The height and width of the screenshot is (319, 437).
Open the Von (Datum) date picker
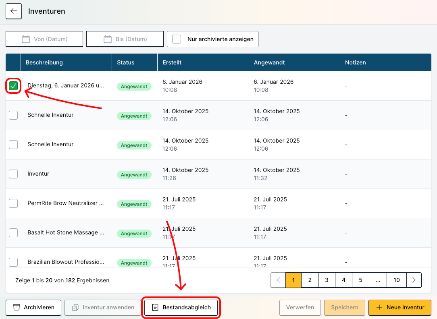50,39
